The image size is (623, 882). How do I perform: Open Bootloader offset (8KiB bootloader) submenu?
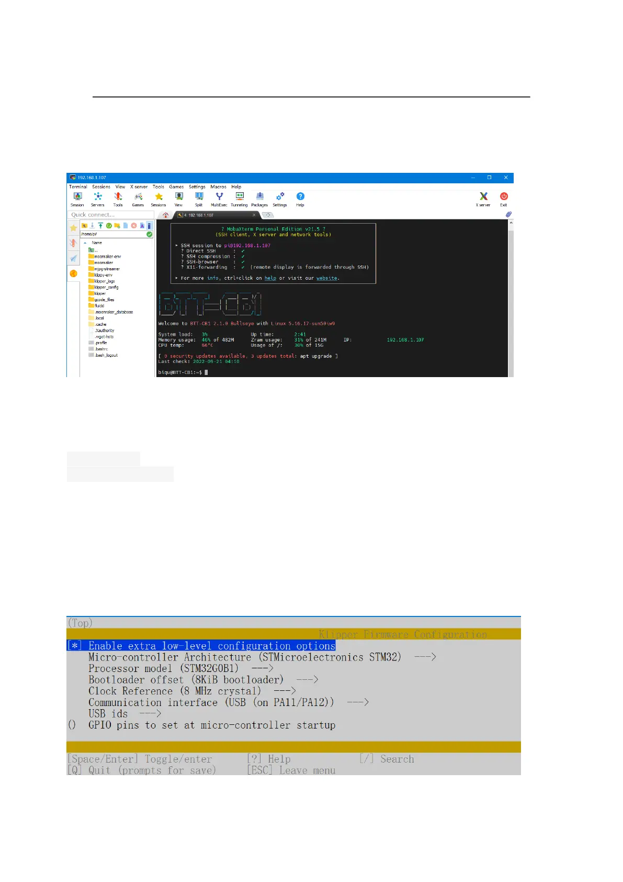tap(203, 680)
